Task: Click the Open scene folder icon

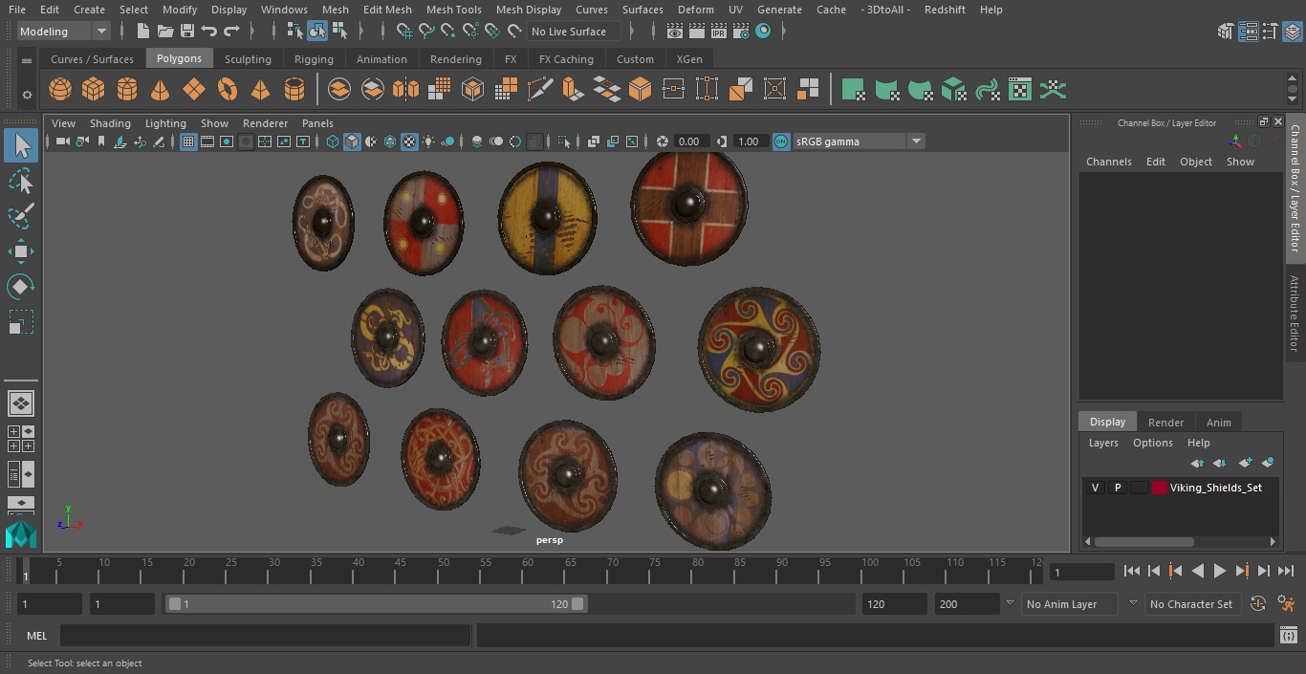Action: (x=165, y=32)
